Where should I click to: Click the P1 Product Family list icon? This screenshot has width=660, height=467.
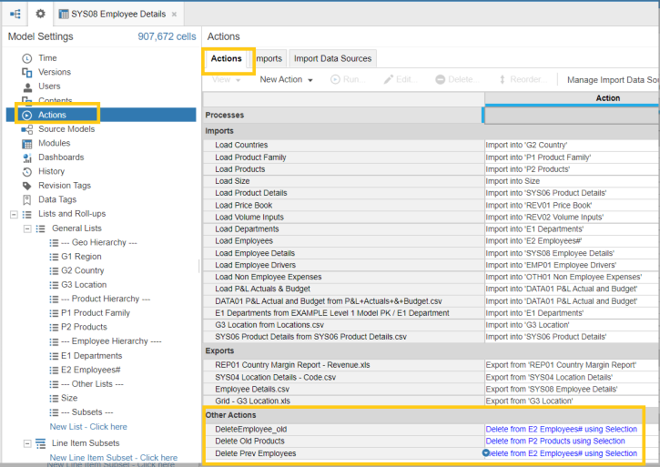pyautogui.click(x=54, y=313)
